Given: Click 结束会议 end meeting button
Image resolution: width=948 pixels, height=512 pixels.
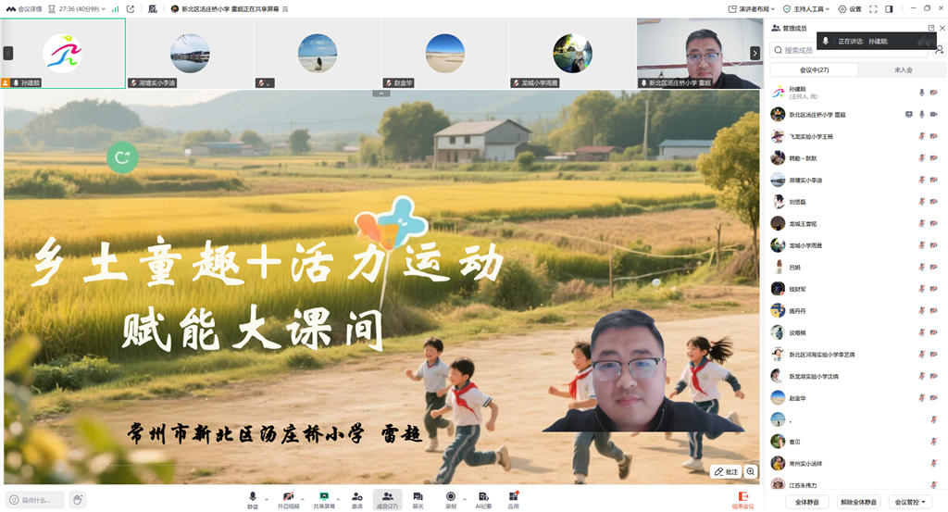Looking at the screenshot, I should [743, 501].
